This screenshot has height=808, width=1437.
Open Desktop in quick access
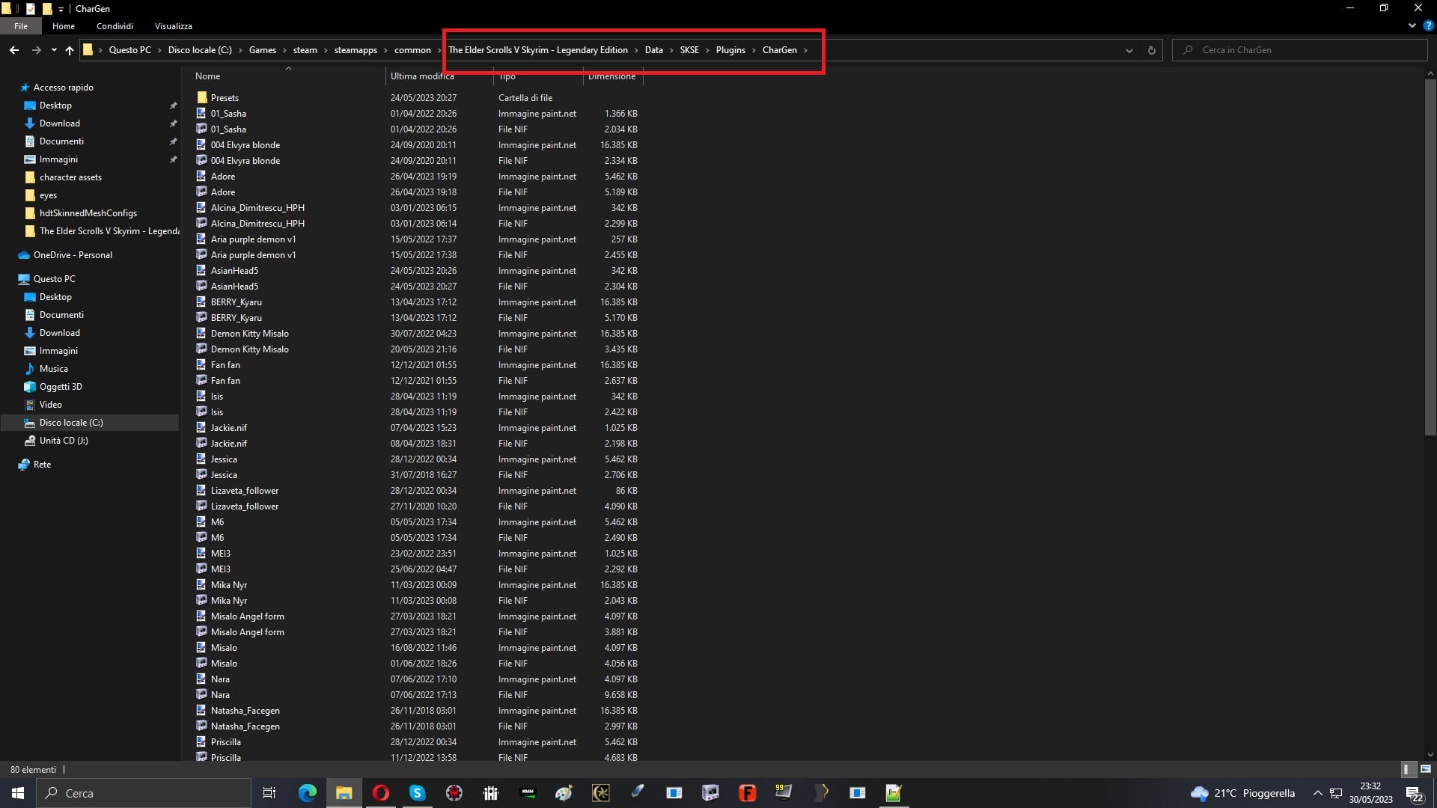click(55, 105)
